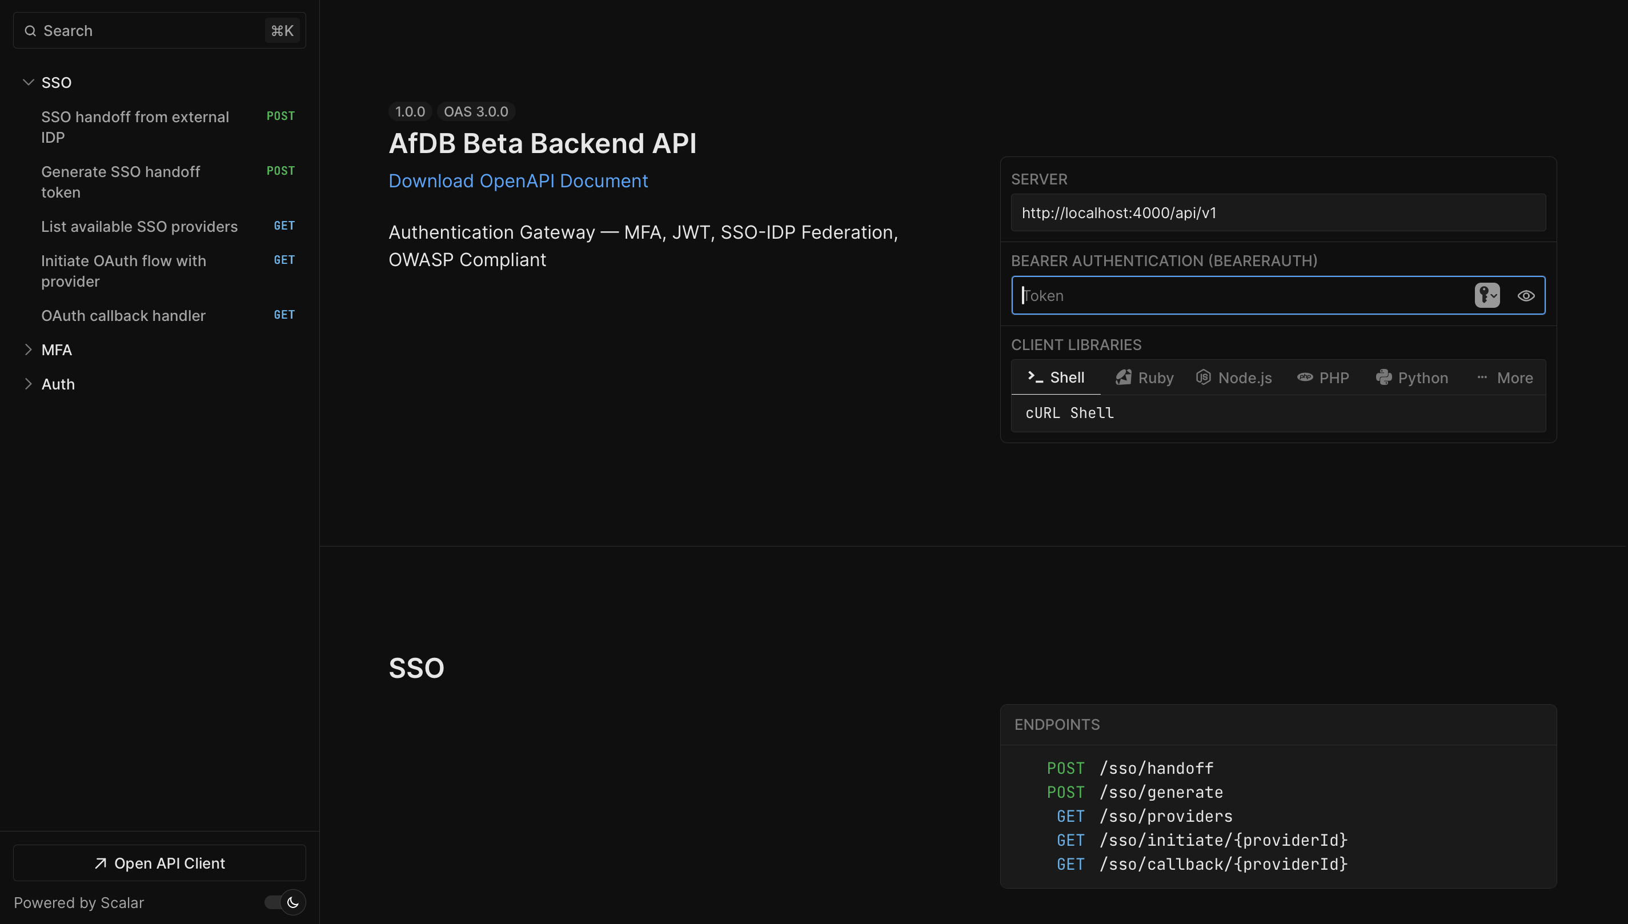Click the ⌘K shortcut badge
Viewport: 1628px width, 924px height.
tap(282, 30)
